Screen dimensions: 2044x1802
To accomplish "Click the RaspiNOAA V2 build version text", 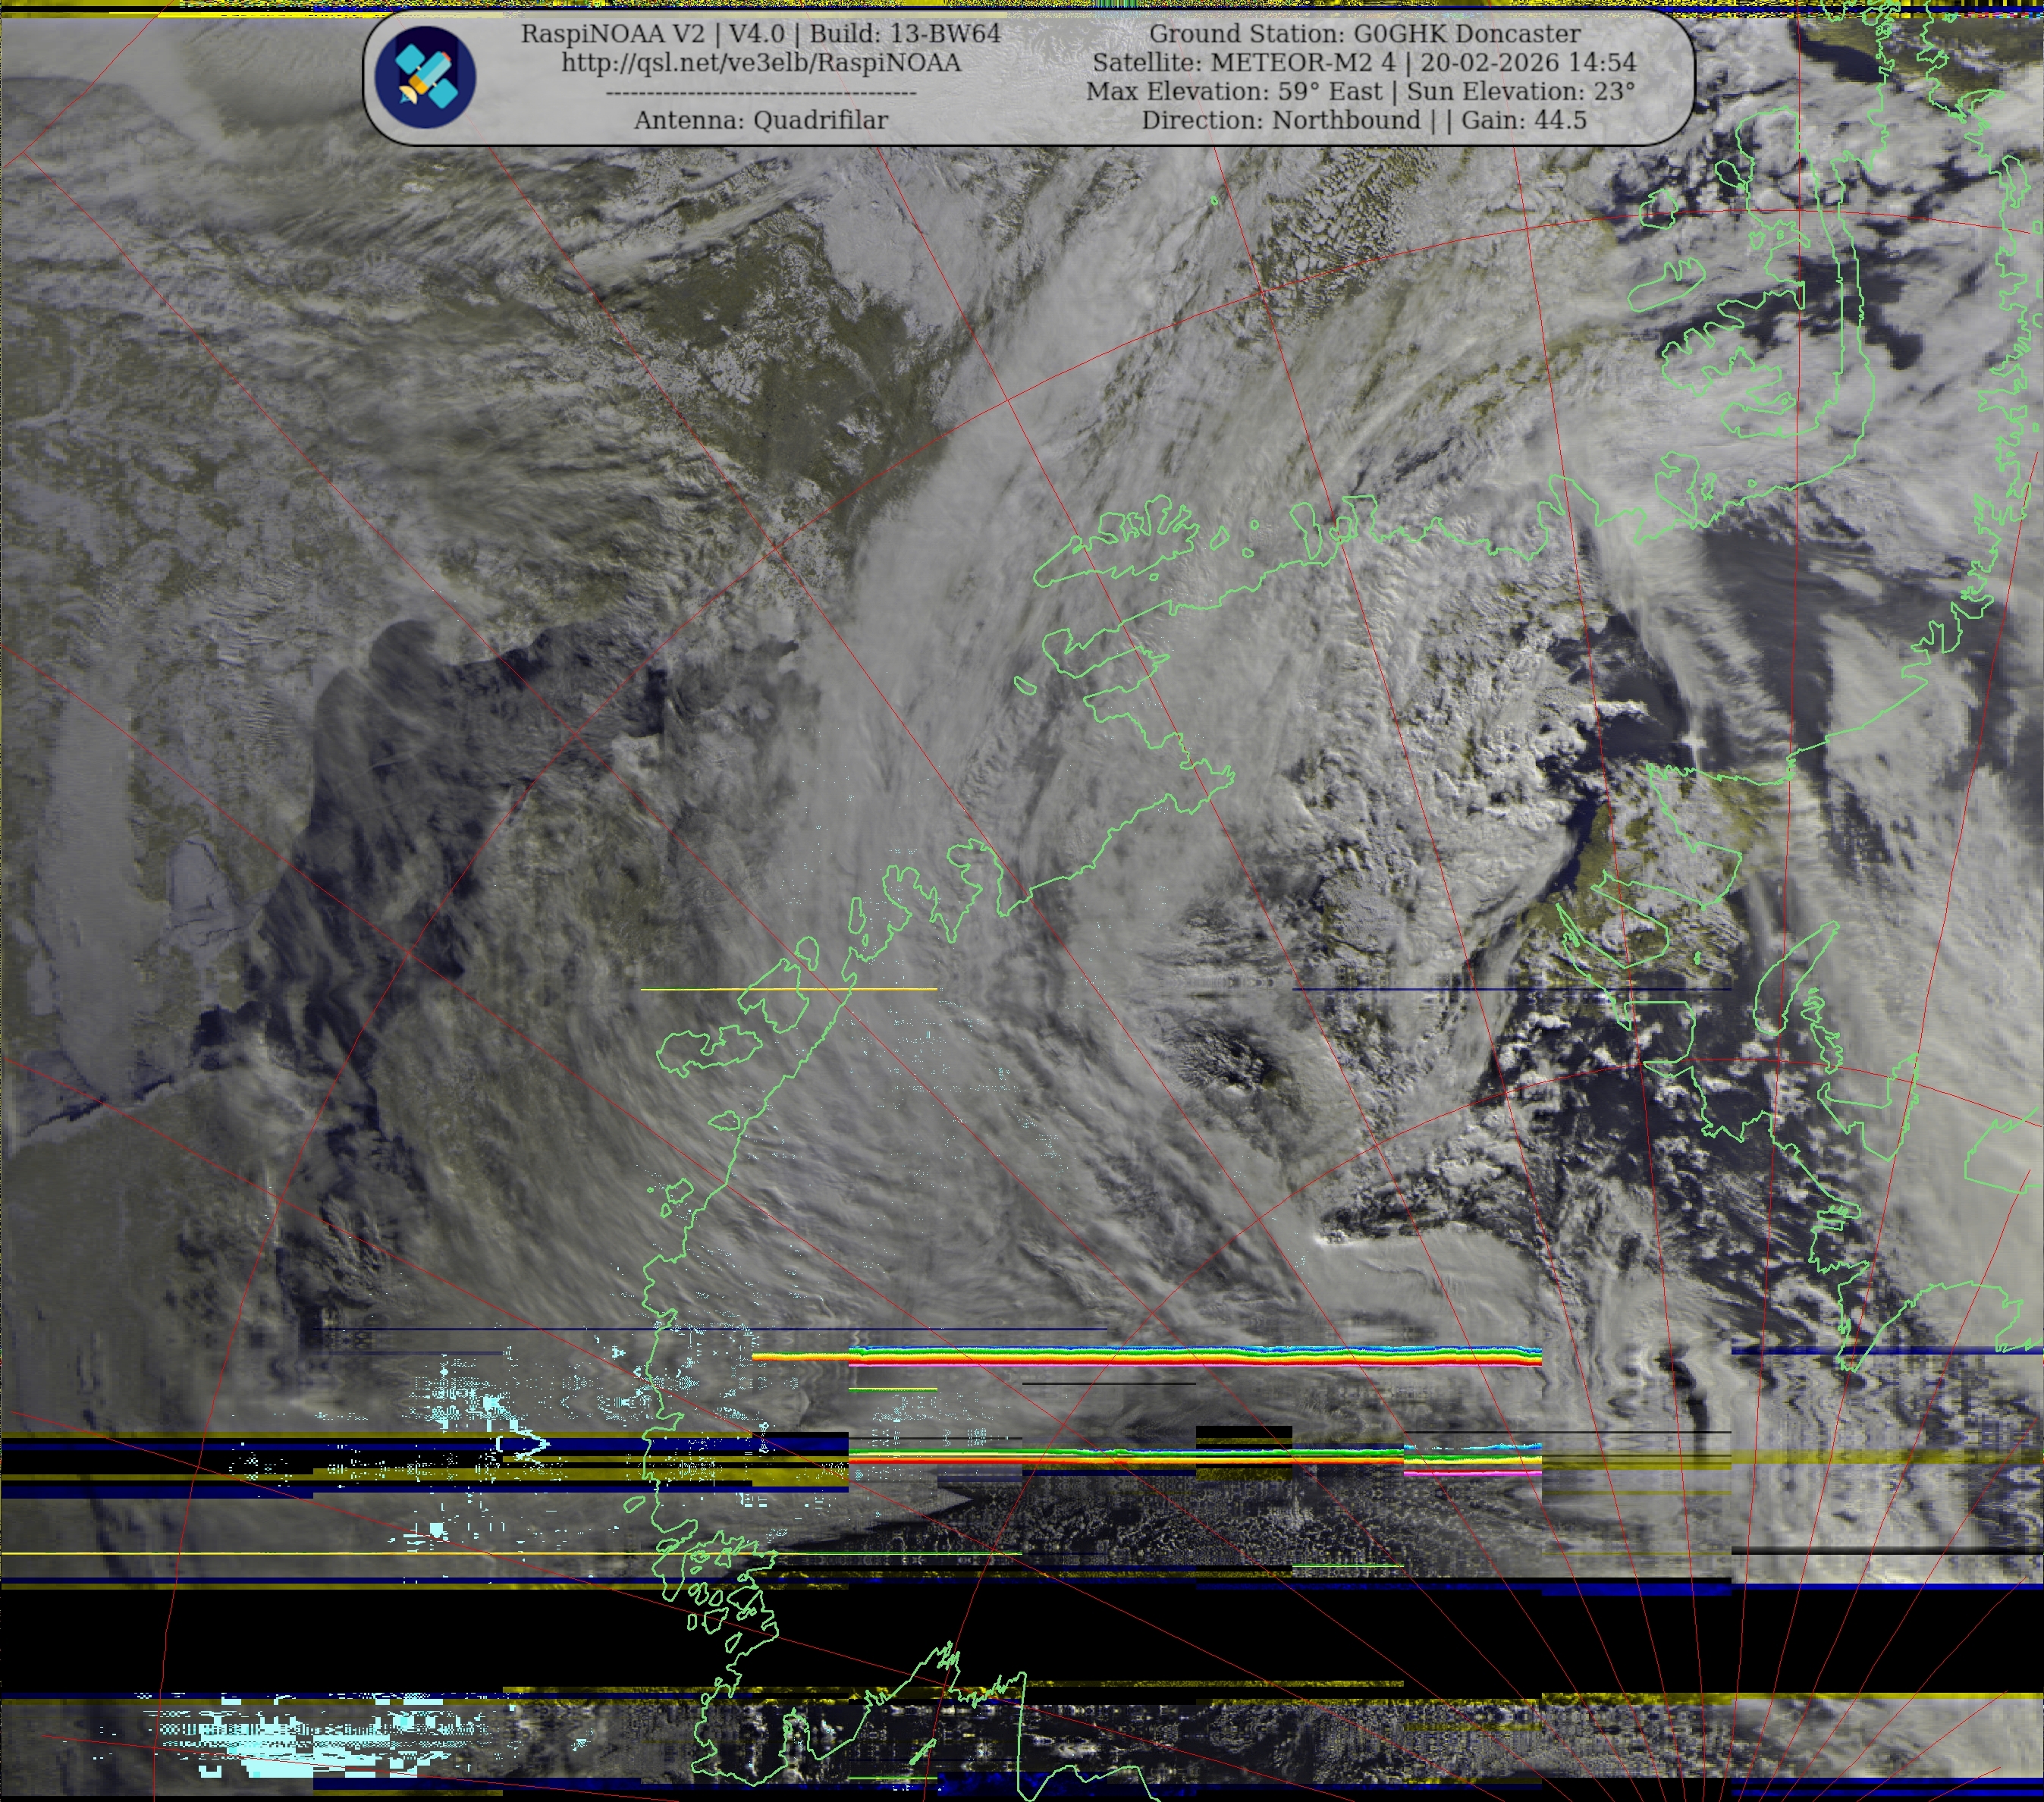I will click(760, 33).
